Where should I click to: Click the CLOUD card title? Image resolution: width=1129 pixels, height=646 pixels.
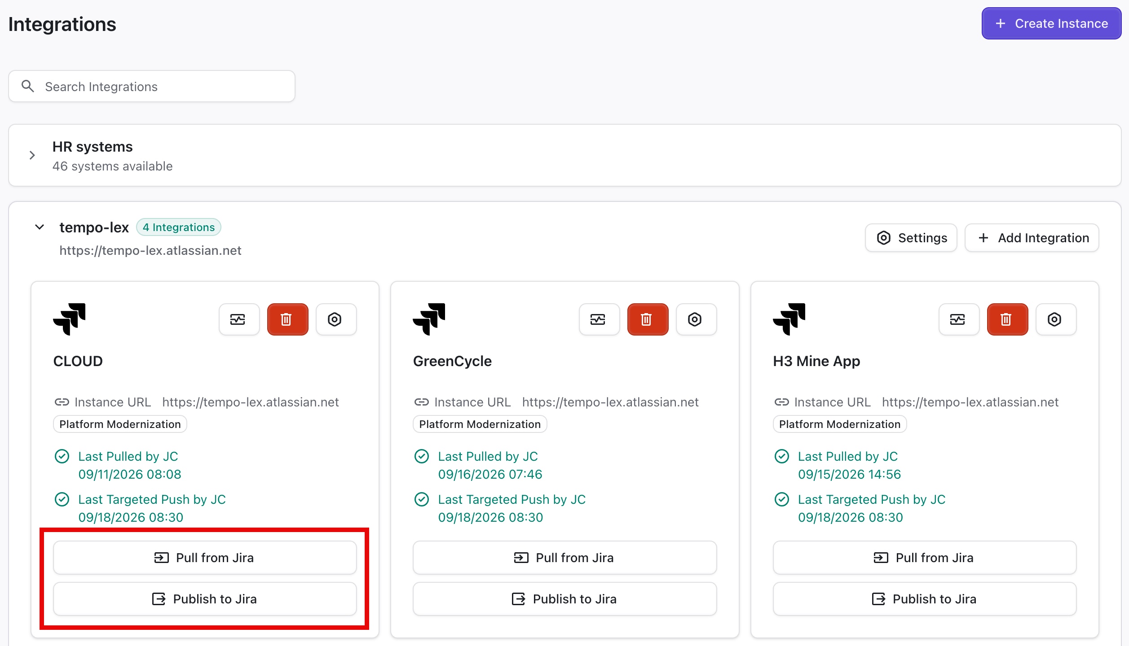tap(78, 361)
